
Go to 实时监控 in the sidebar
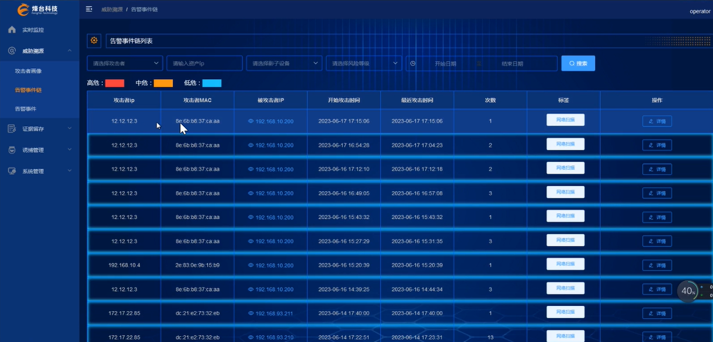pos(33,30)
